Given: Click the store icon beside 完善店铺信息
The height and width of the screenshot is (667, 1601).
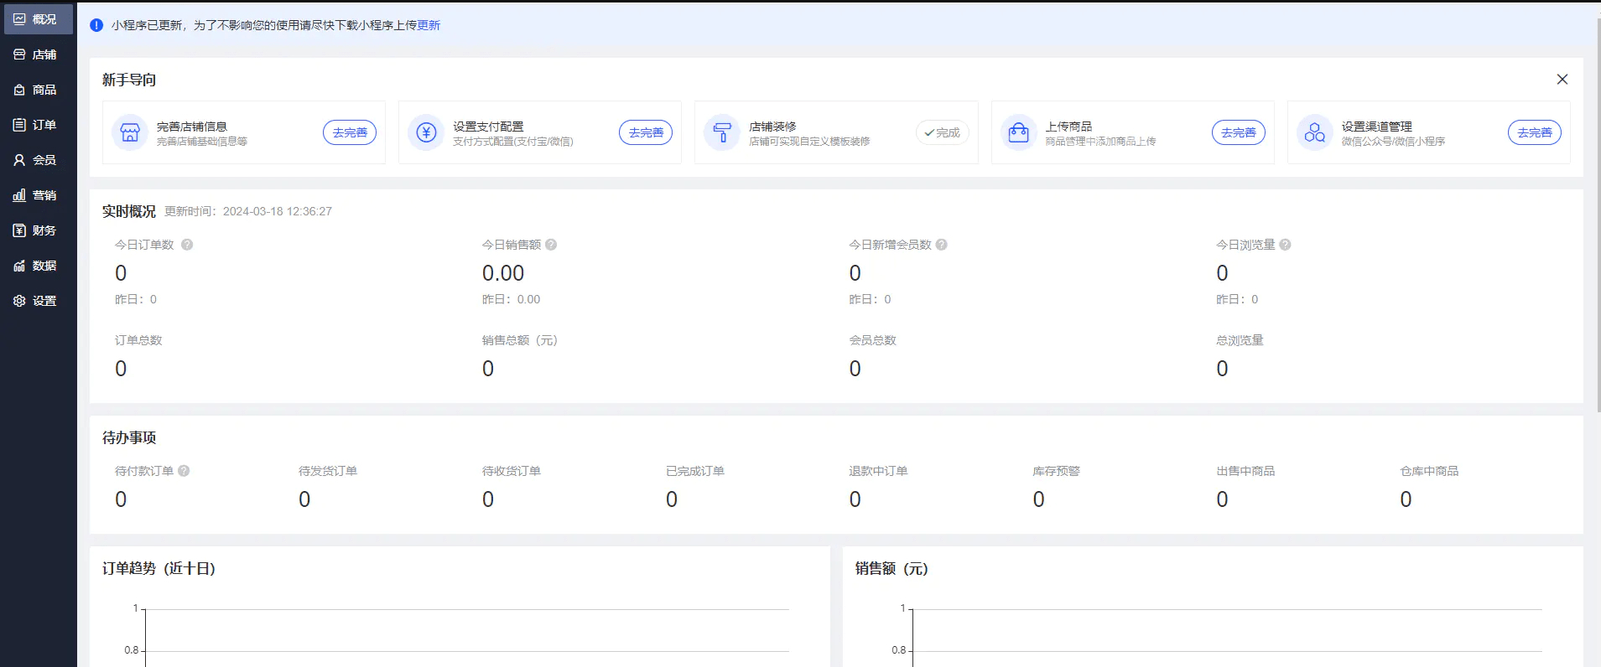Looking at the screenshot, I should 130,132.
